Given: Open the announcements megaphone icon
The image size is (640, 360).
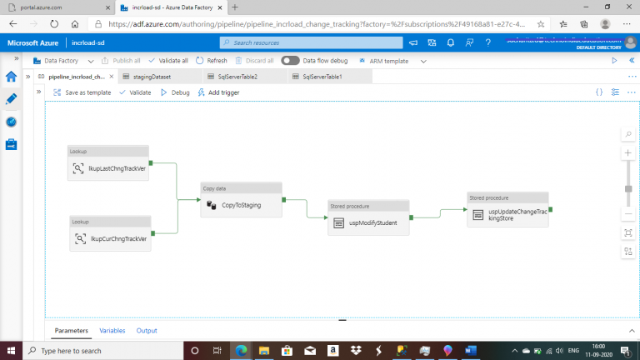Looking at the screenshot, I should (413, 42).
